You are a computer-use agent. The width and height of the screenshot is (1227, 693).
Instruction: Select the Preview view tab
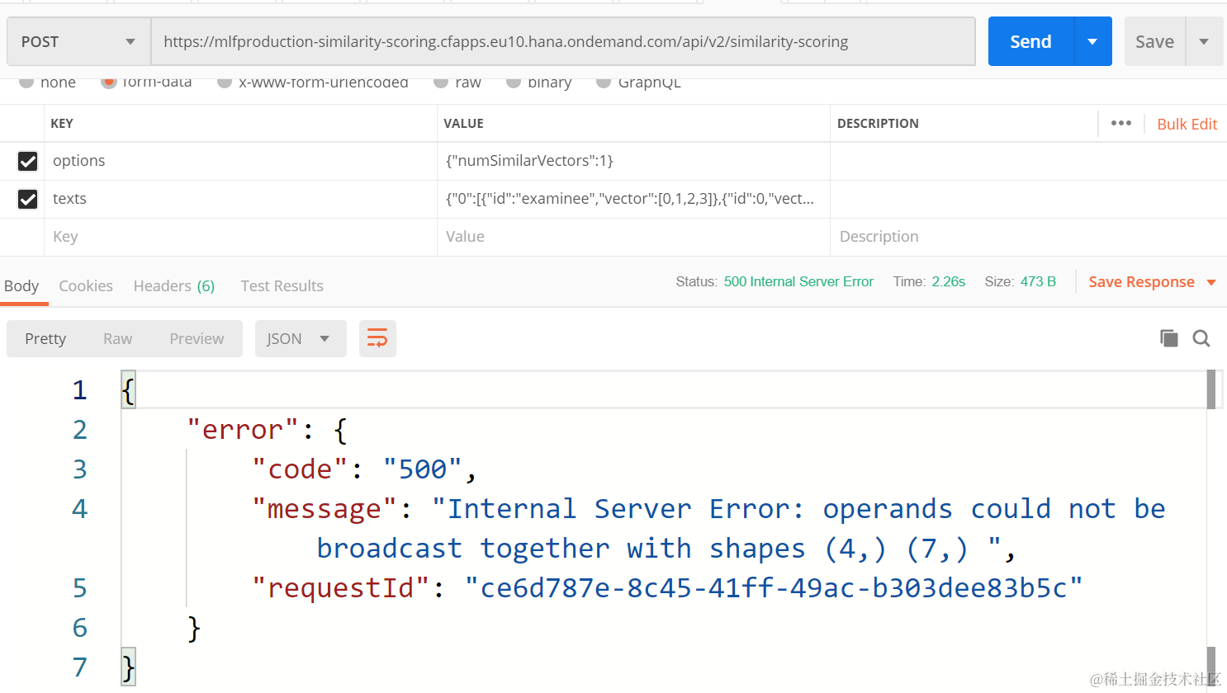(x=197, y=338)
